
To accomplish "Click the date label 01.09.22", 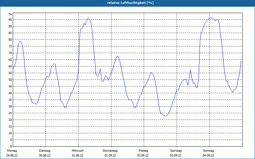I will (x=110, y=156).
